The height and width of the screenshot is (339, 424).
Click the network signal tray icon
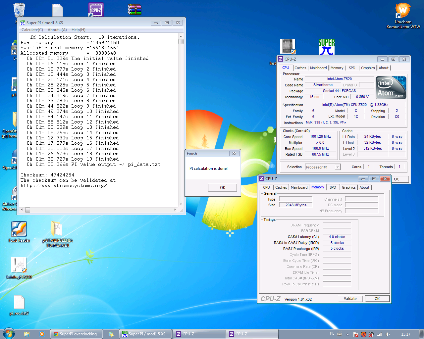[x=380, y=334]
